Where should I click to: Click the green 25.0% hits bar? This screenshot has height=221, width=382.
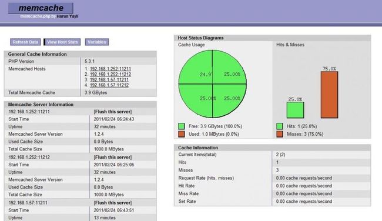click(x=295, y=110)
